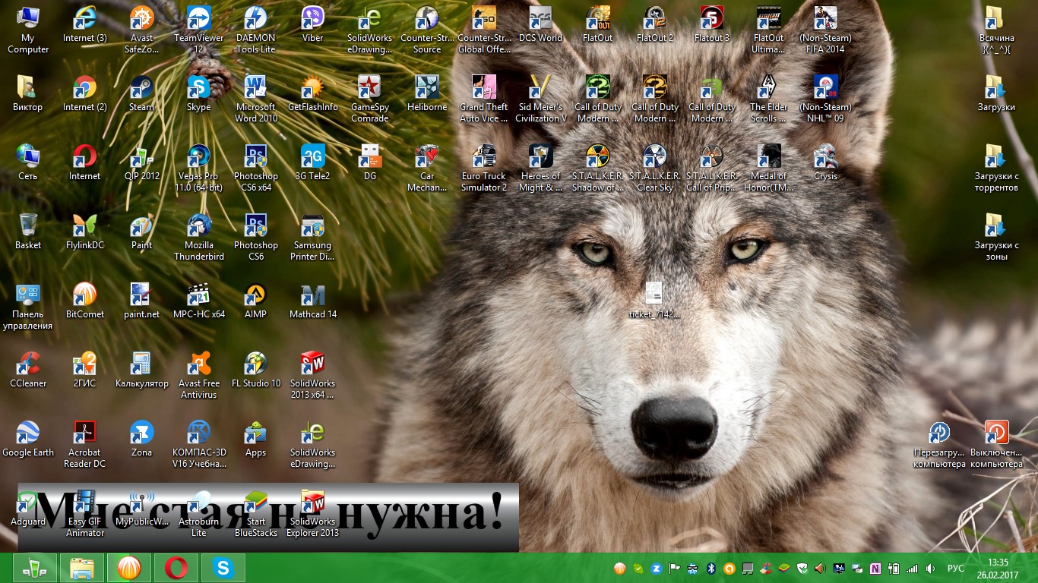The height and width of the screenshot is (583, 1038).
Task: Open Opera from the taskbar
Action: point(176,568)
